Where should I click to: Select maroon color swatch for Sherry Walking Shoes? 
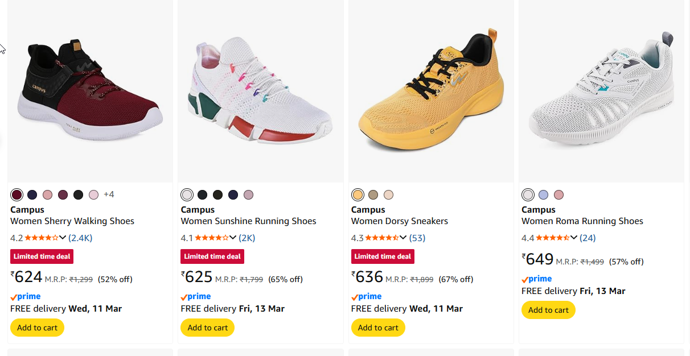coord(17,195)
